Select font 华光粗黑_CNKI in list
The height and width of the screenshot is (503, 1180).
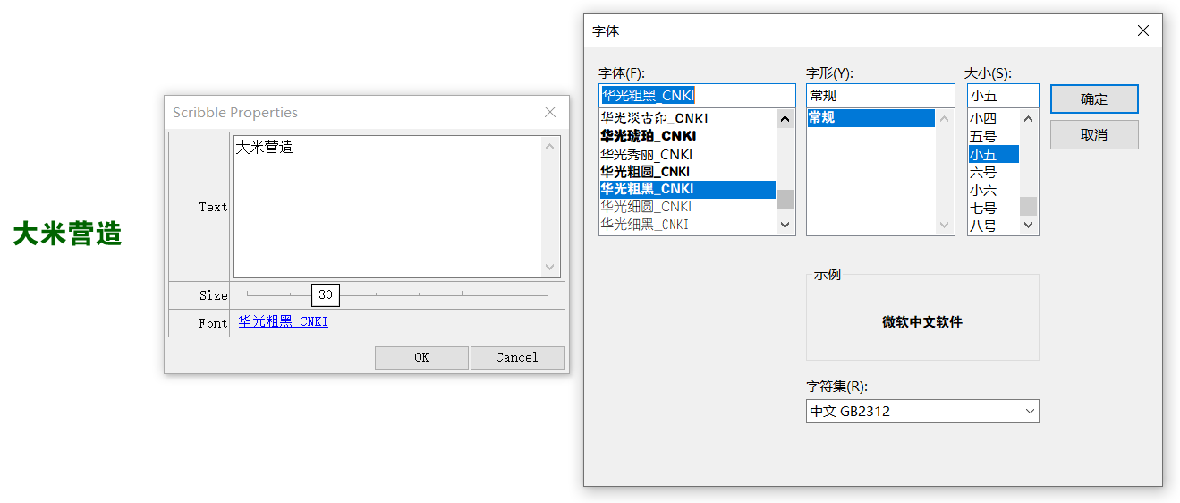click(687, 189)
